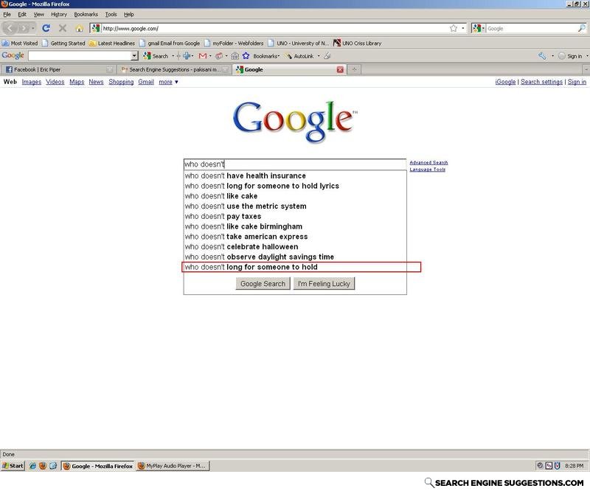Click the third quick launch icon beside Firefox
The height and width of the screenshot is (491, 590).
53,466
